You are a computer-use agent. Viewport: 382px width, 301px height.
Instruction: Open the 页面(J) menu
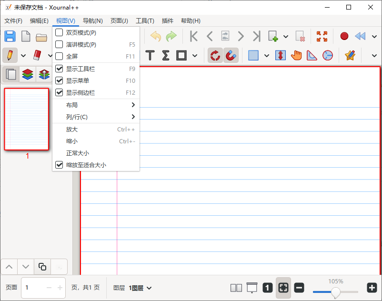119,20
